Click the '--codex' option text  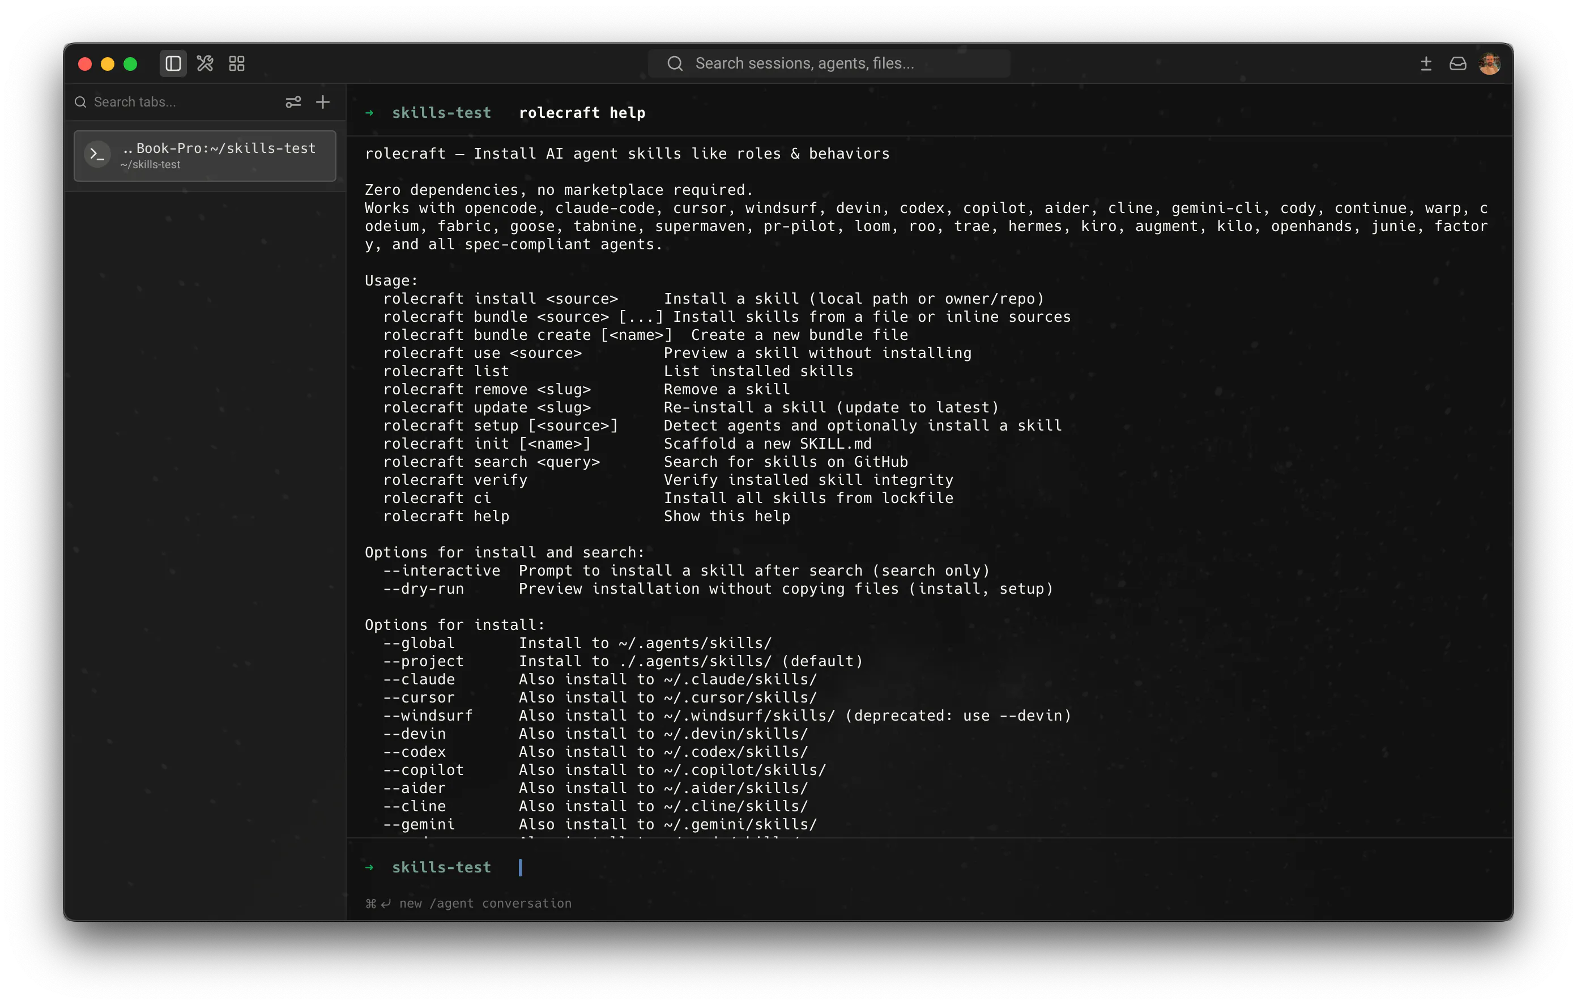tap(414, 752)
